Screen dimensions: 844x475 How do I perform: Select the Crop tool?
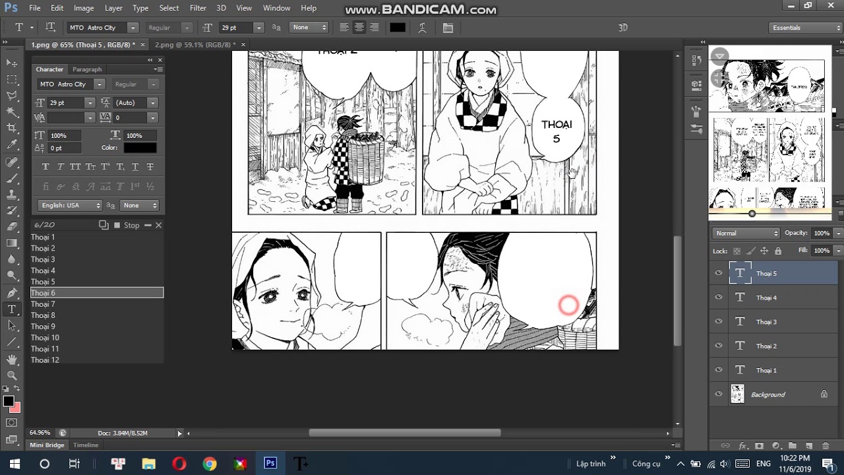12,128
